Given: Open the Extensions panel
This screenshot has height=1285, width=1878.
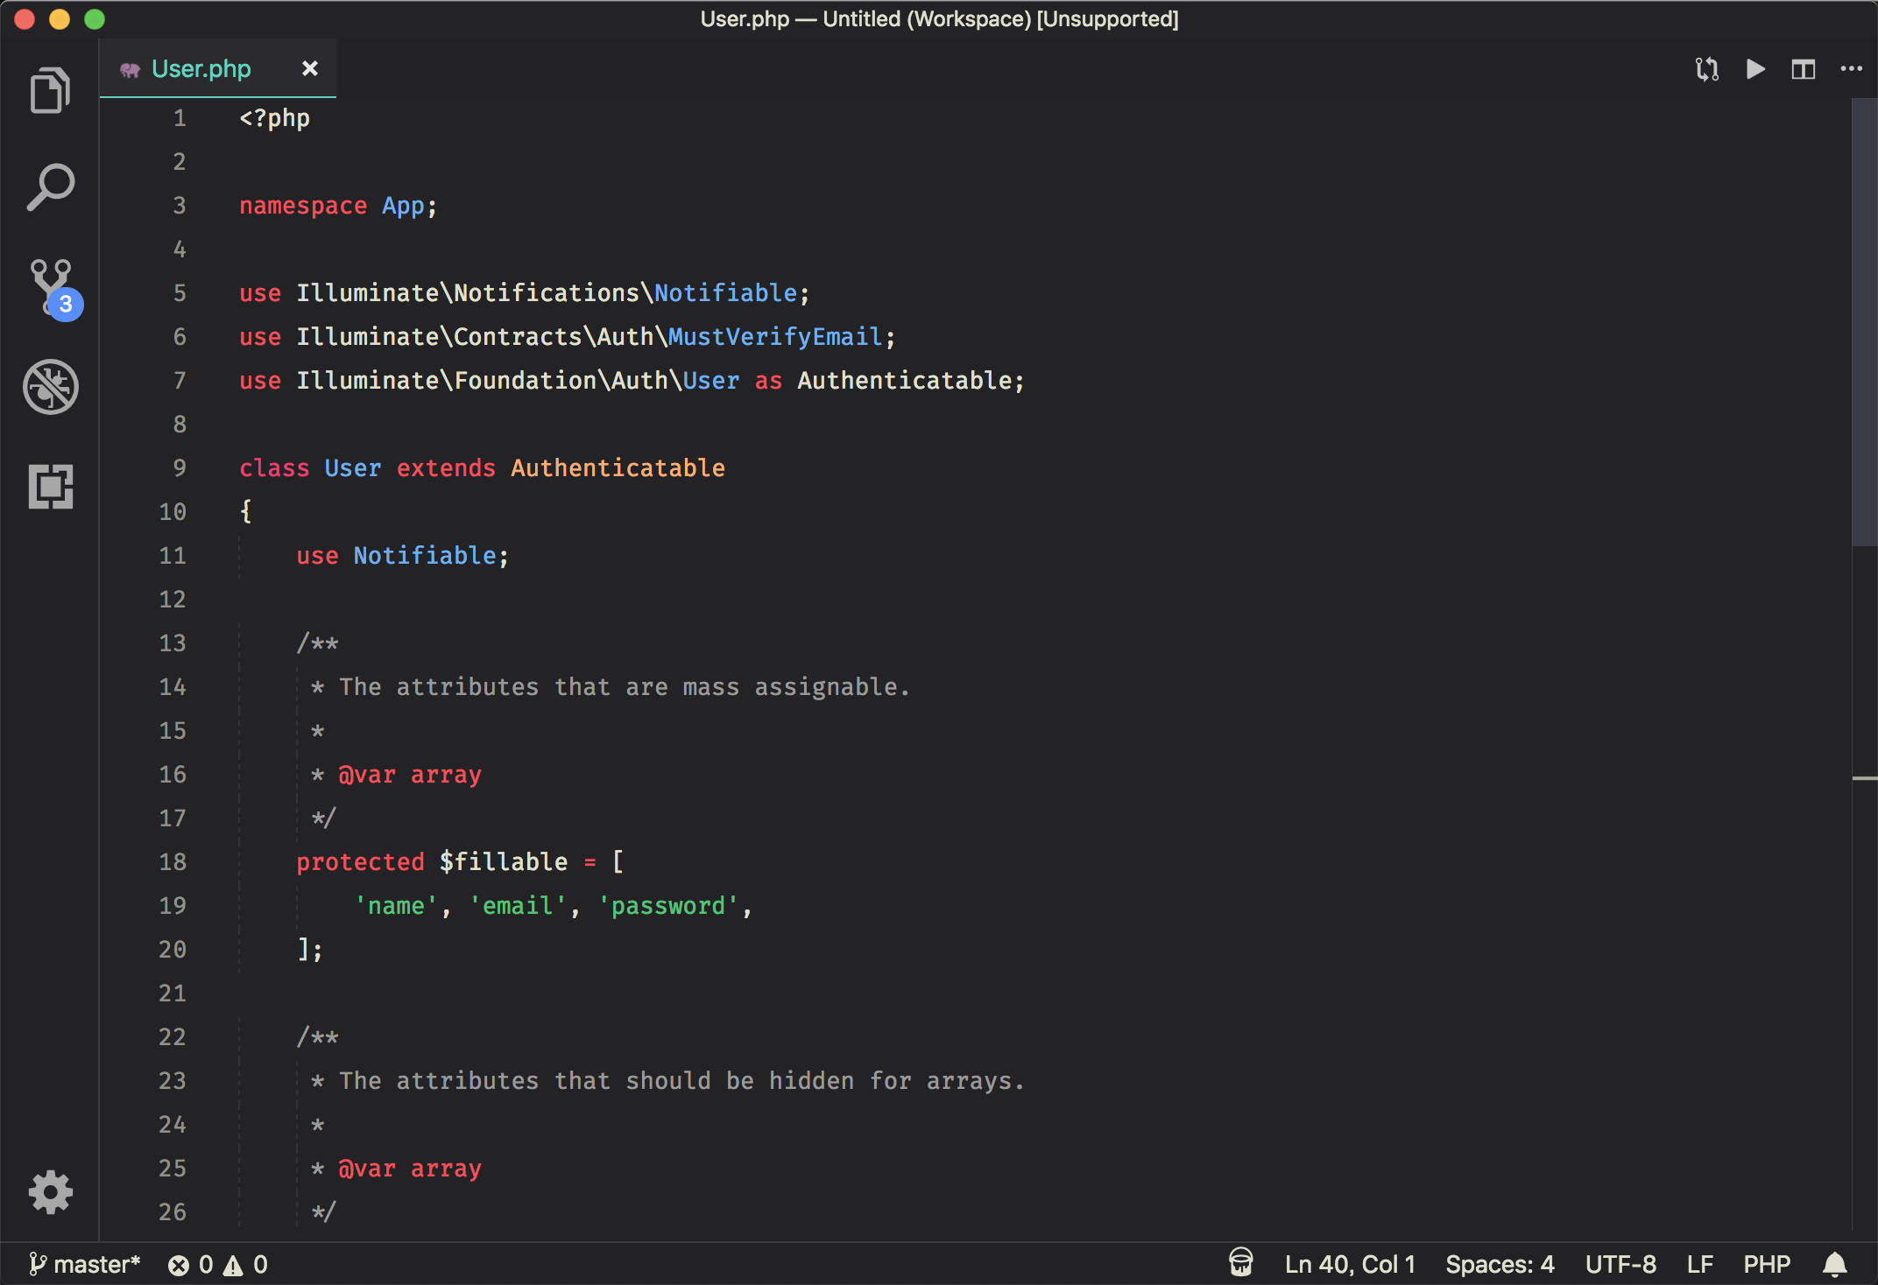Looking at the screenshot, I should click(x=50, y=487).
